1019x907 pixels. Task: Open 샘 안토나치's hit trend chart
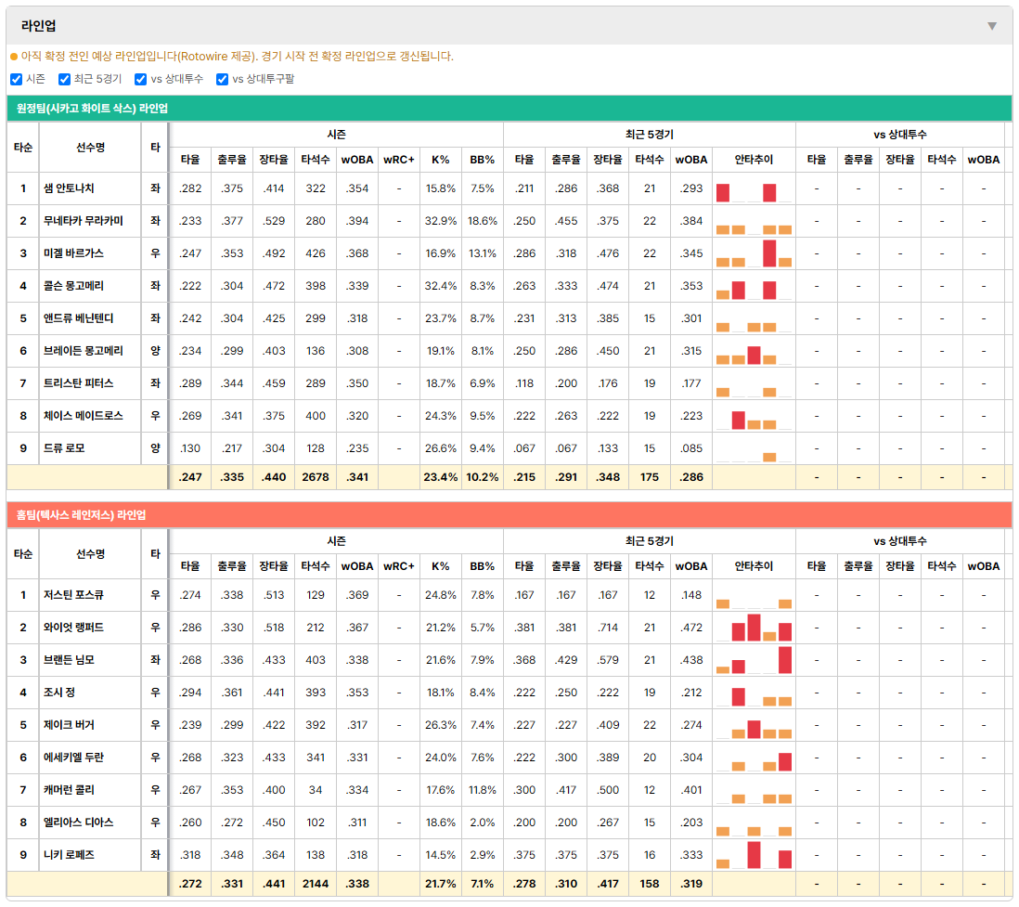coord(754,189)
